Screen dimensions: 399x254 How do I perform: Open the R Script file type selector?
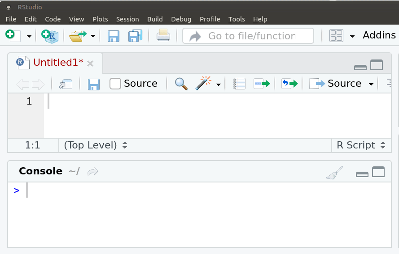pyautogui.click(x=361, y=145)
